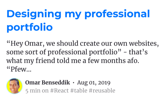
Task: Click Omar Benseddik's avatar photo
Action: [x=14, y=86]
